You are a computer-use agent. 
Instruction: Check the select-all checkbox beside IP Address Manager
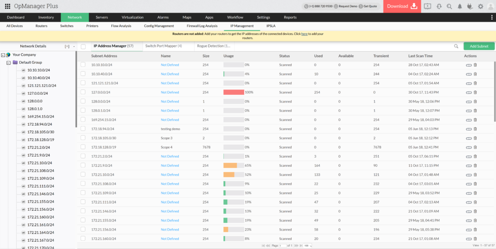point(83,46)
